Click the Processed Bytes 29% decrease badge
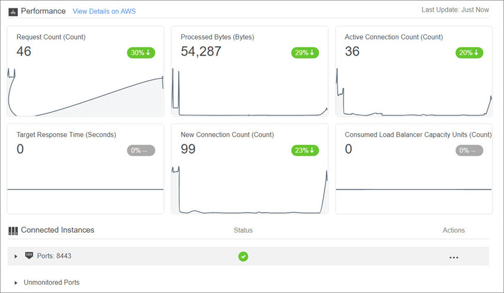This screenshot has width=504, height=293. coord(305,53)
